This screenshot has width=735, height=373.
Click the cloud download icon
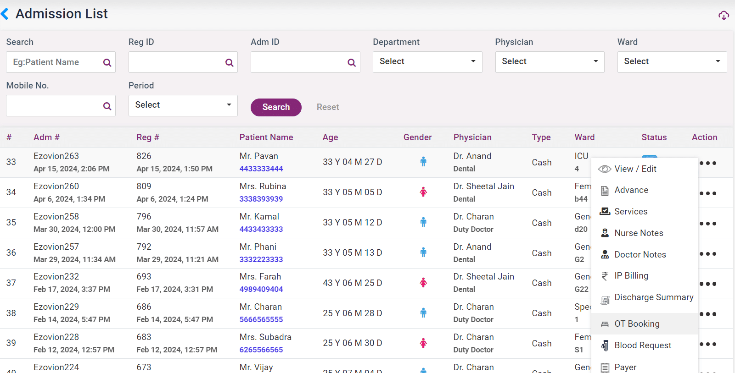click(724, 16)
